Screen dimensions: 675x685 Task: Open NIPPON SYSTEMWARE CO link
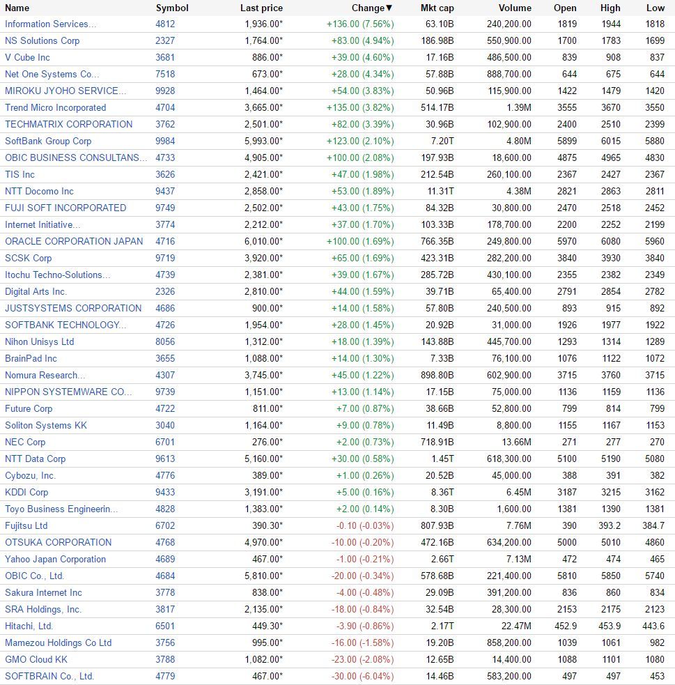click(68, 392)
